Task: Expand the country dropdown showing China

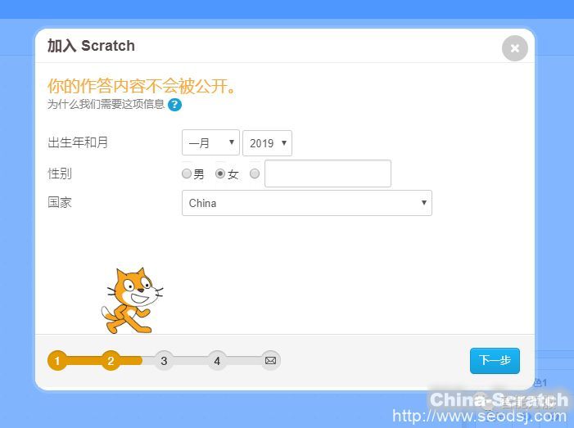Action: (x=307, y=203)
